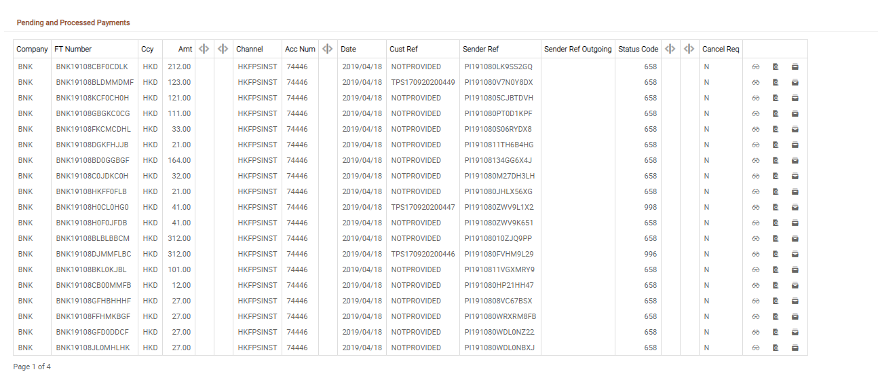Click archive box icon for BNK19108KCF0CH0H row
The width and height of the screenshot is (878, 374).
[795, 98]
